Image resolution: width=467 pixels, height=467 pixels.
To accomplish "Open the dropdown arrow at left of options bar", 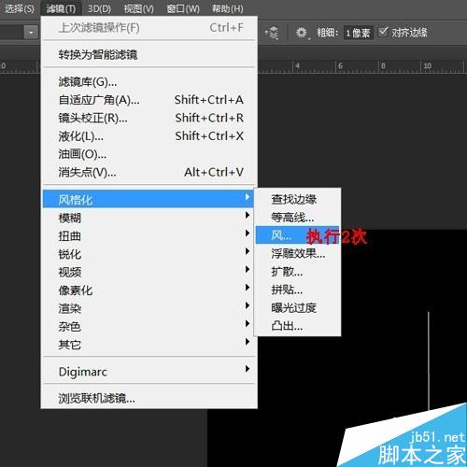I will (31, 32).
